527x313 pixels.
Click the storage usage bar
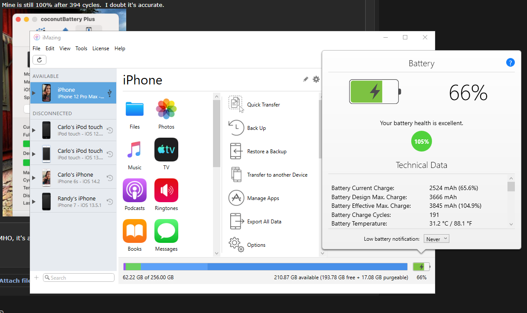(265, 267)
